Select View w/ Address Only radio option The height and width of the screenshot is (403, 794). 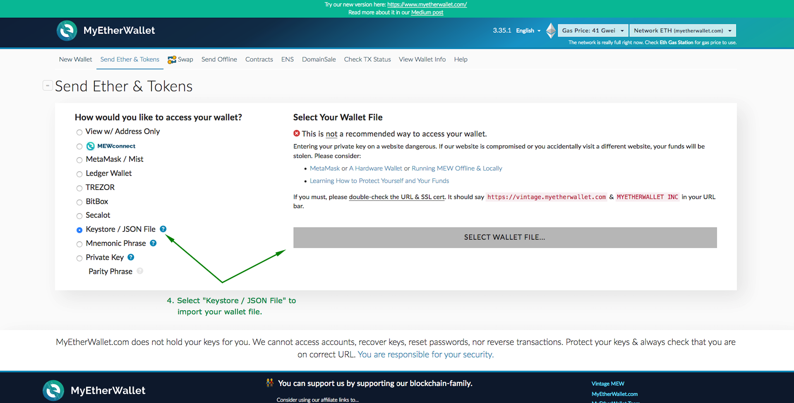(x=79, y=133)
